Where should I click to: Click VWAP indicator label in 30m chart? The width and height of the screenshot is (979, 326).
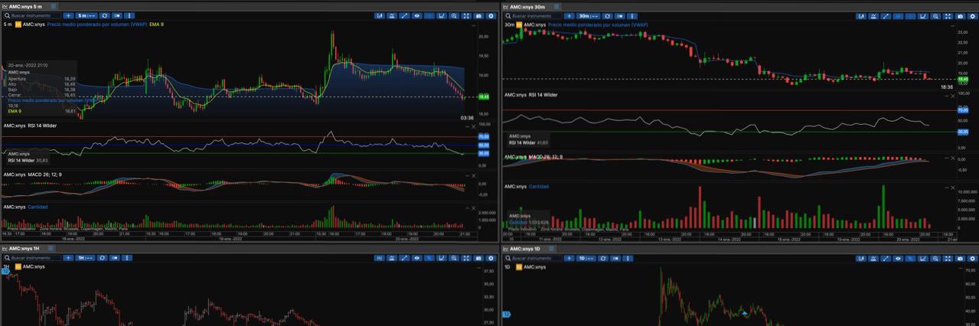[x=598, y=24]
